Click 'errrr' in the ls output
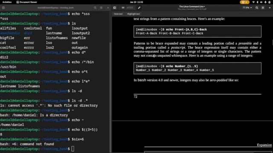273x153 pixels. [29, 48]
